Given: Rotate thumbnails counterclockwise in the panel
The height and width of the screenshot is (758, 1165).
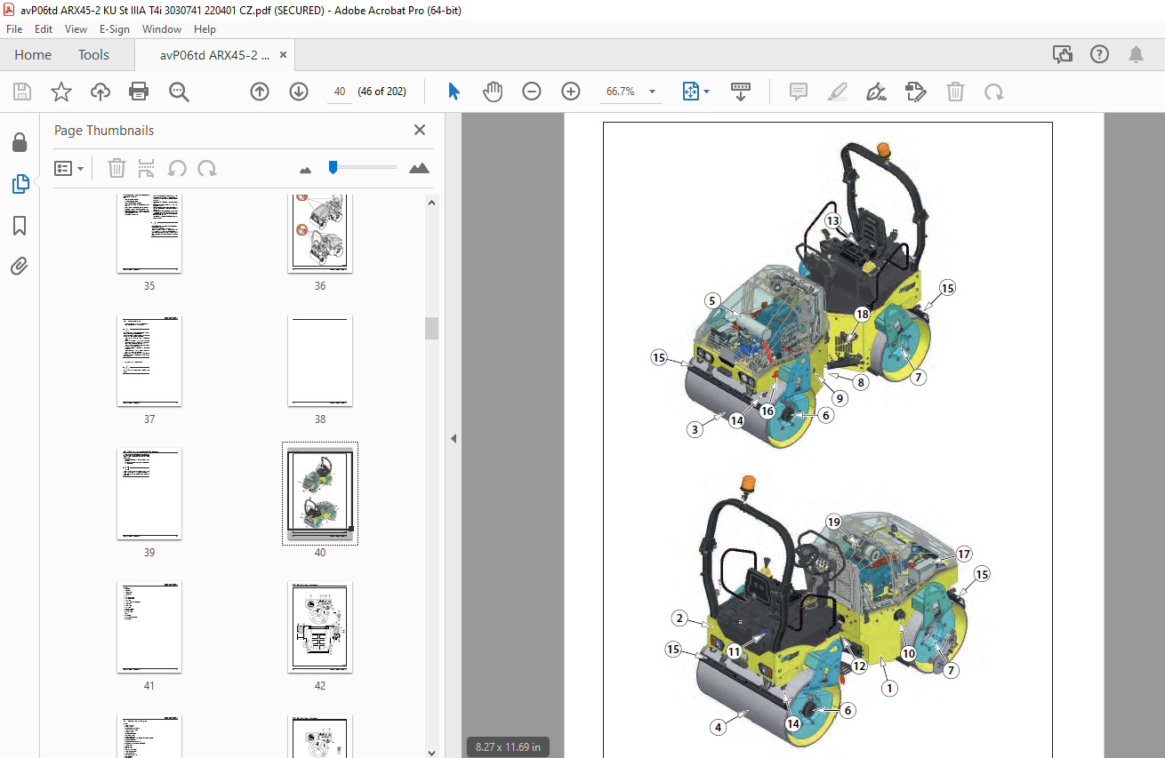Looking at the screenshot, I should (x=177, y=168).
